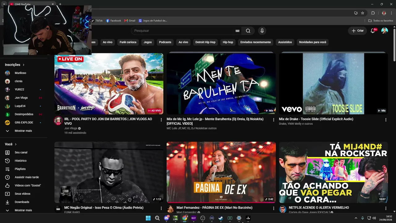This screenshot has width=396, height=223.
Task: Open the Jon Vlogs channel avatar under the live video
Action: [x=58, y=121]
